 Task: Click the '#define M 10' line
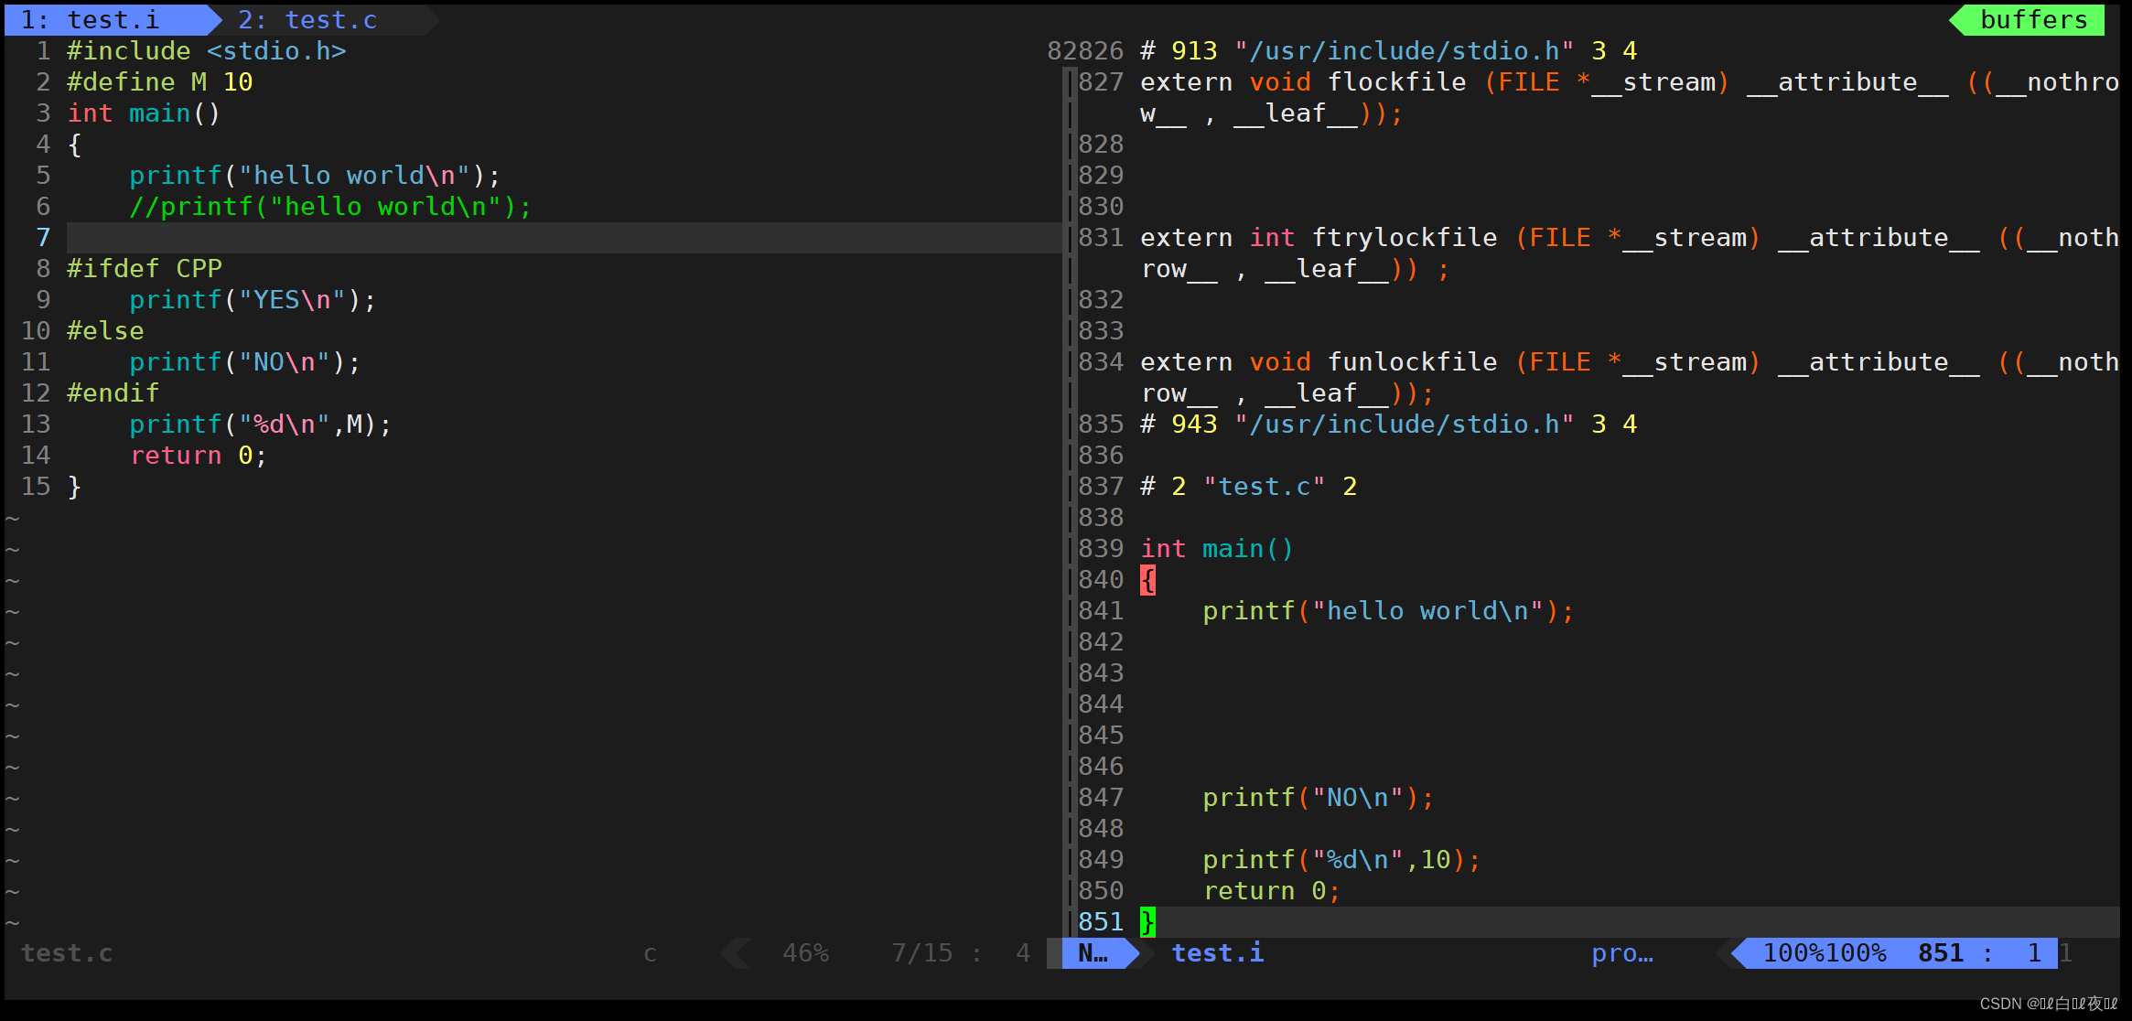(160, 82)
